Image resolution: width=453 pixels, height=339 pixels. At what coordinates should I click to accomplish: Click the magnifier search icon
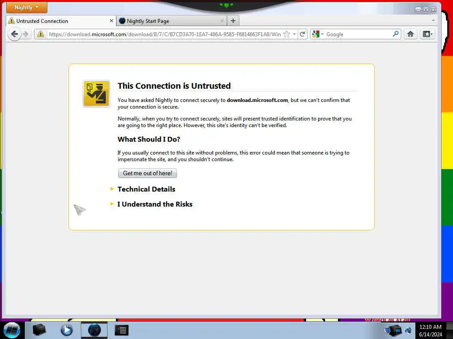pos(396,34)
